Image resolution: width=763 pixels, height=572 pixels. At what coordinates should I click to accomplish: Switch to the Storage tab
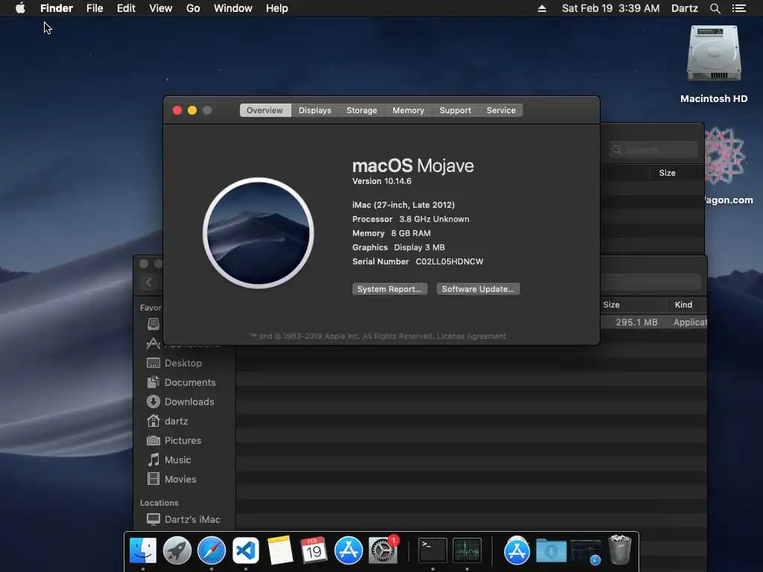tap(361, 110)
